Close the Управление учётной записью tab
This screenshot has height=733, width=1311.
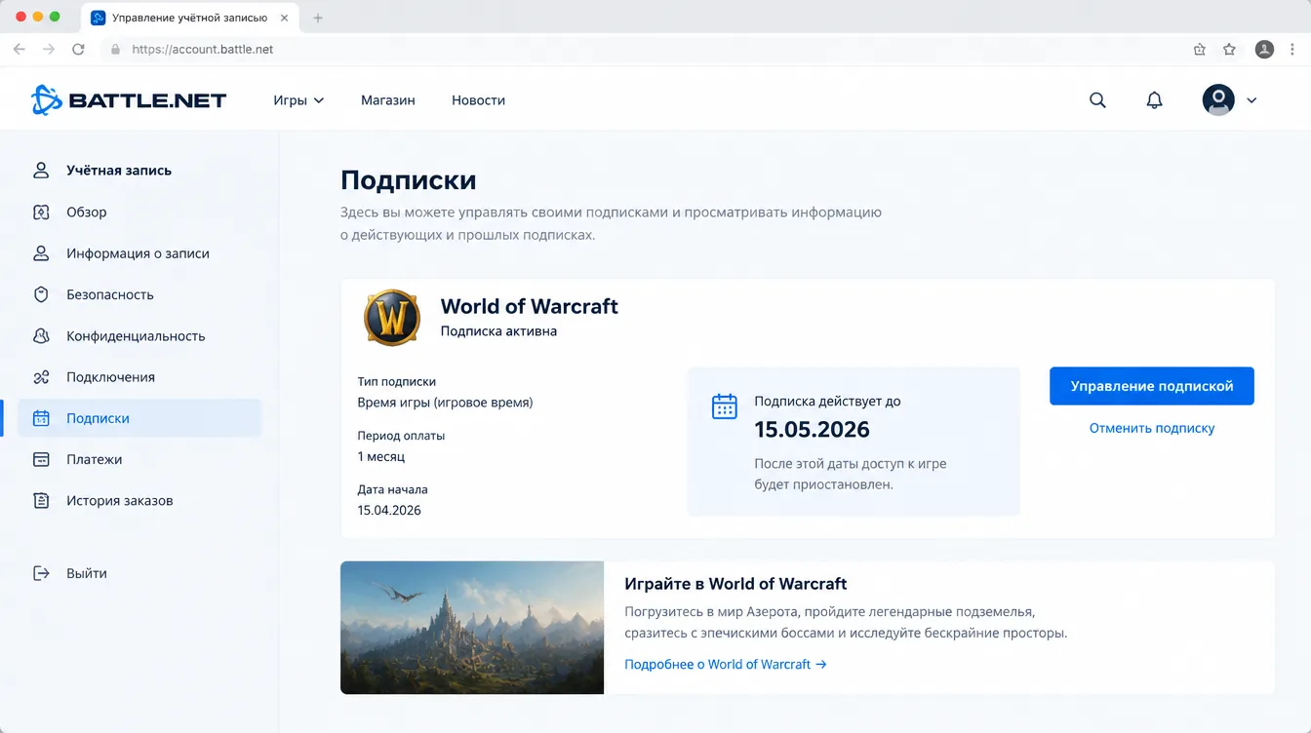click(x=285, y=18)
